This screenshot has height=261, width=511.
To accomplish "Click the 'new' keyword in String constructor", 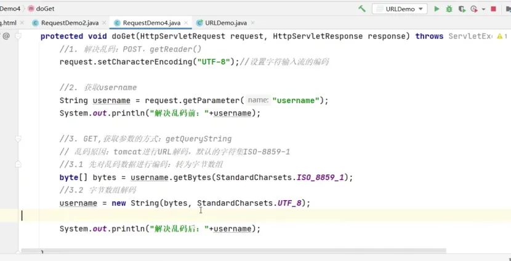I will pyautogui.click(x=119, y=203).
